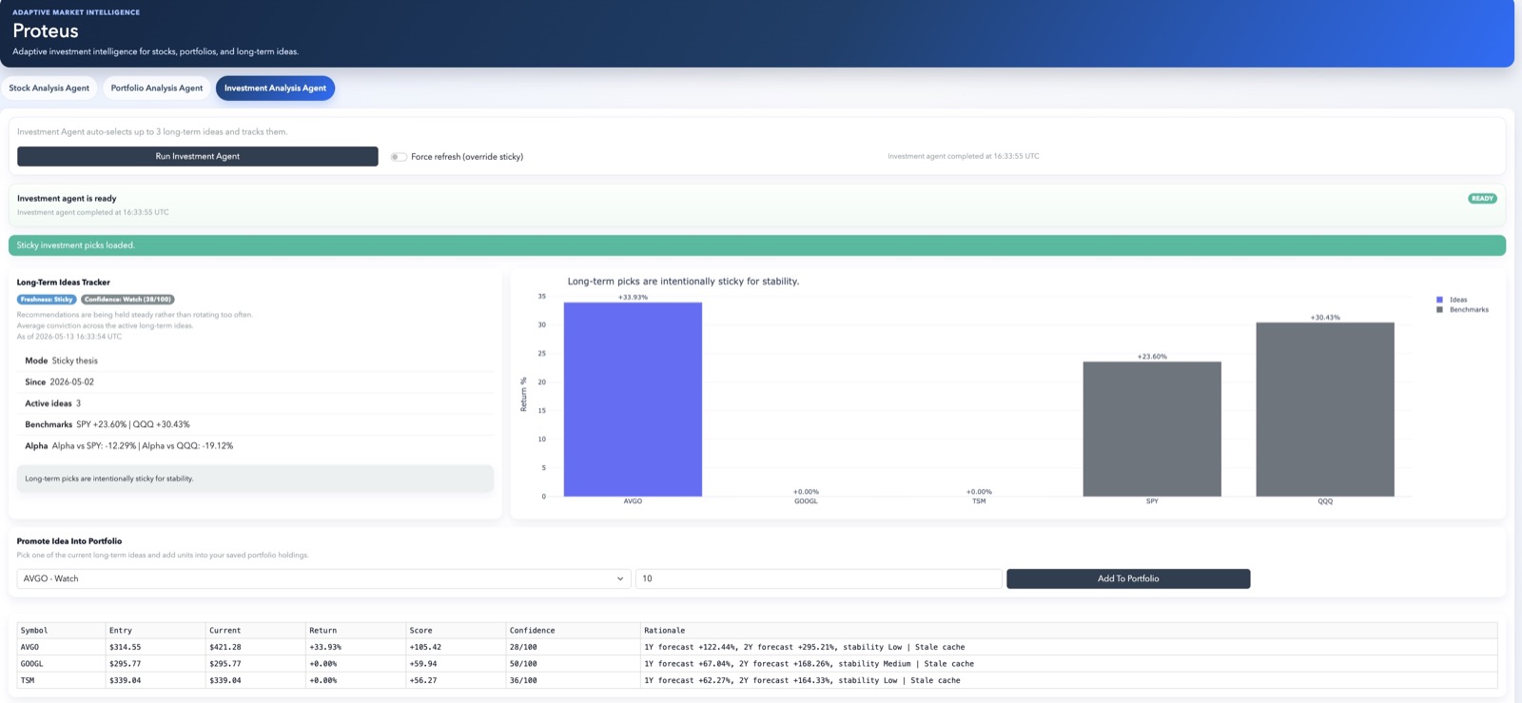Screen dimensions: 1522x703
Task: Click the $339.04 entry price cell for TSM
Action: pos(155,680)
